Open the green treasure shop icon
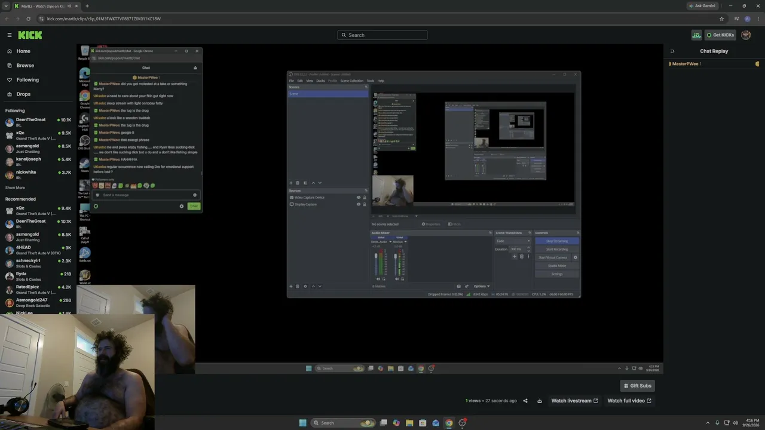This screenshot has width=765, height=430. [x=696, y=35]
